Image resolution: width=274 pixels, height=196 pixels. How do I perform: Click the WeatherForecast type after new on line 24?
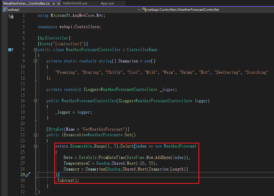tap(180, 146)
